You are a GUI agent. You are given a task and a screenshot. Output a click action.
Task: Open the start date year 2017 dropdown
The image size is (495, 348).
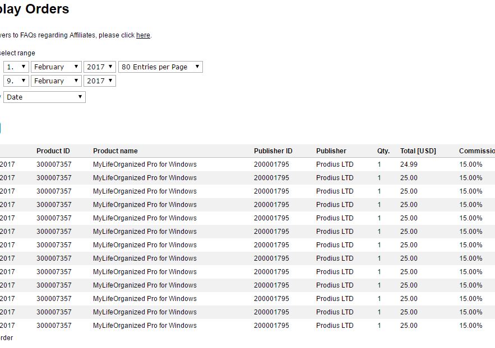[x=100, y=67]
